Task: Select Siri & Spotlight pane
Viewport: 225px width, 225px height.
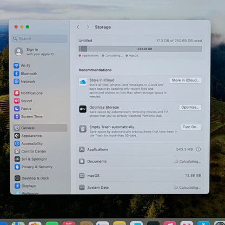Action: (x=31, y=159)
